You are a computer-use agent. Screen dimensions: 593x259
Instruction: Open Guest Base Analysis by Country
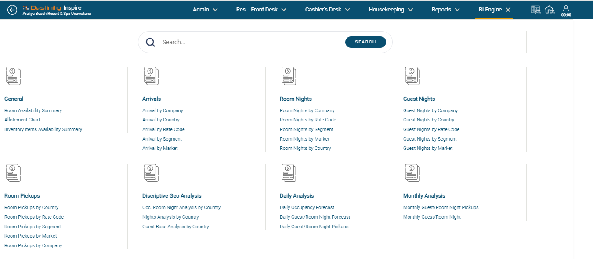point(176,227)
